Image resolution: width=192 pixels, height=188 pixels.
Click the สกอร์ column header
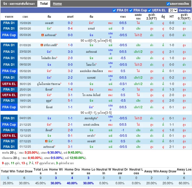(x=70, y=16)
